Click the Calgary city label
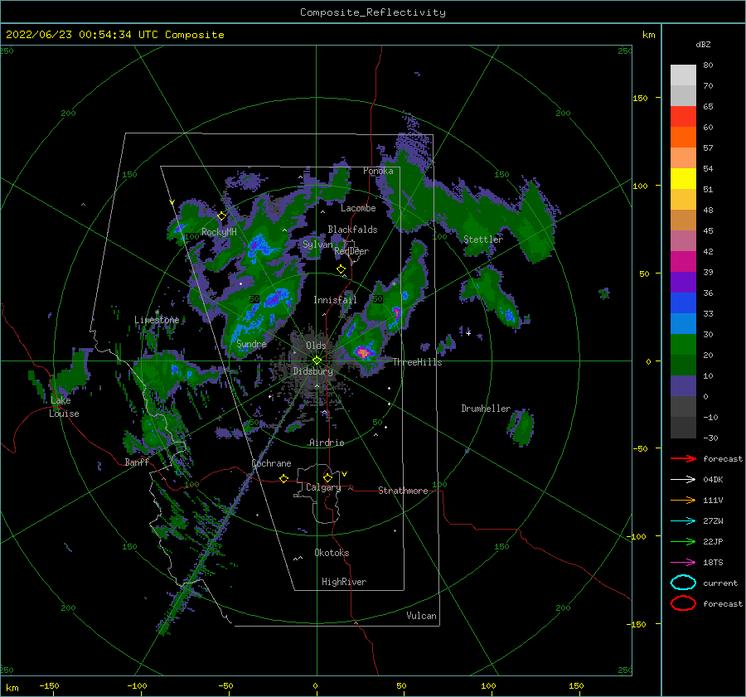 coord(323,487)
